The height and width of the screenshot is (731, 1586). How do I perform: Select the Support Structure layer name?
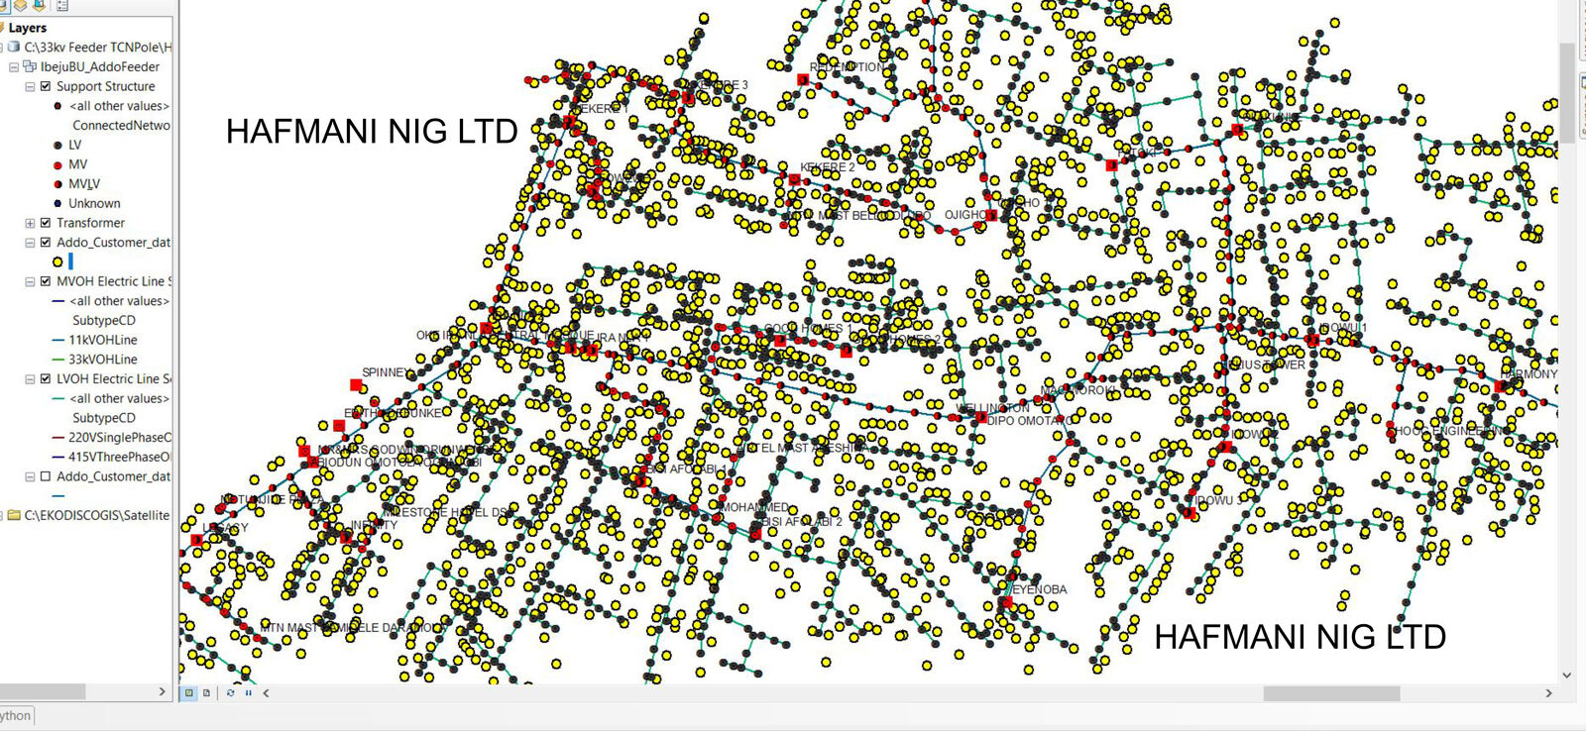[x=106, y=86]
